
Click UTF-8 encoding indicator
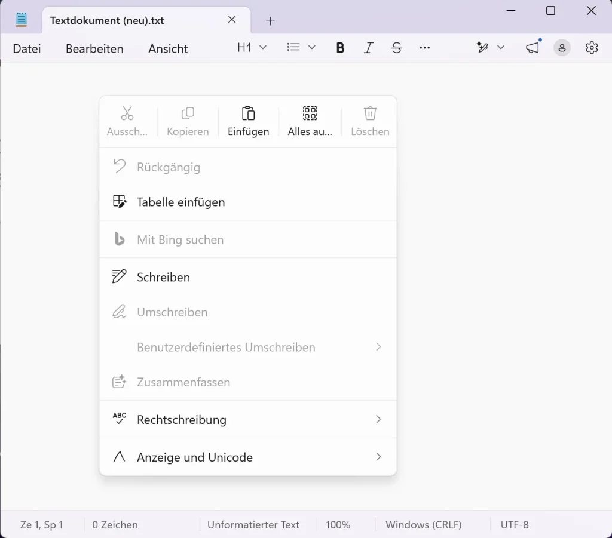[515, 525]
